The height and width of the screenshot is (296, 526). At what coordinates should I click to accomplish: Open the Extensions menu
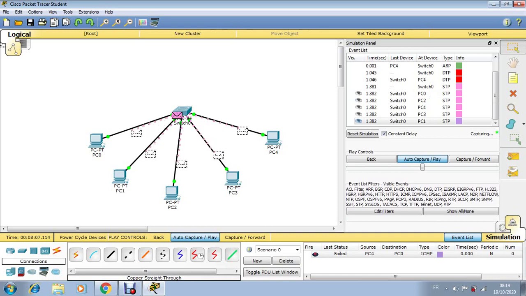tap(89, 12)
